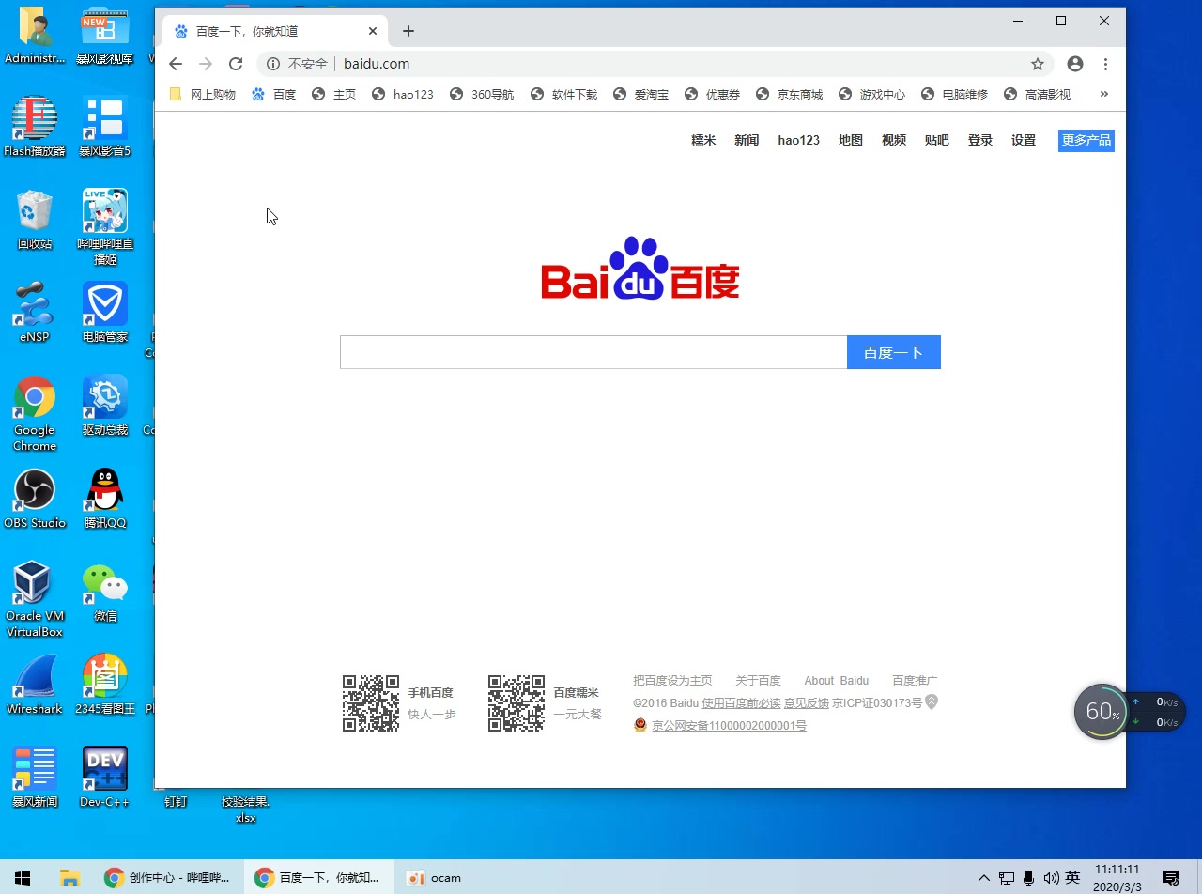Click the taskbar volume speaker icon

tap(1051, 878)
